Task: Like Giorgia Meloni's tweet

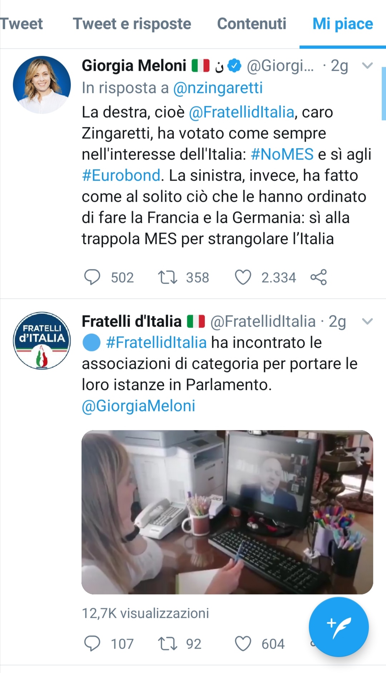Action: pos(243,277)
